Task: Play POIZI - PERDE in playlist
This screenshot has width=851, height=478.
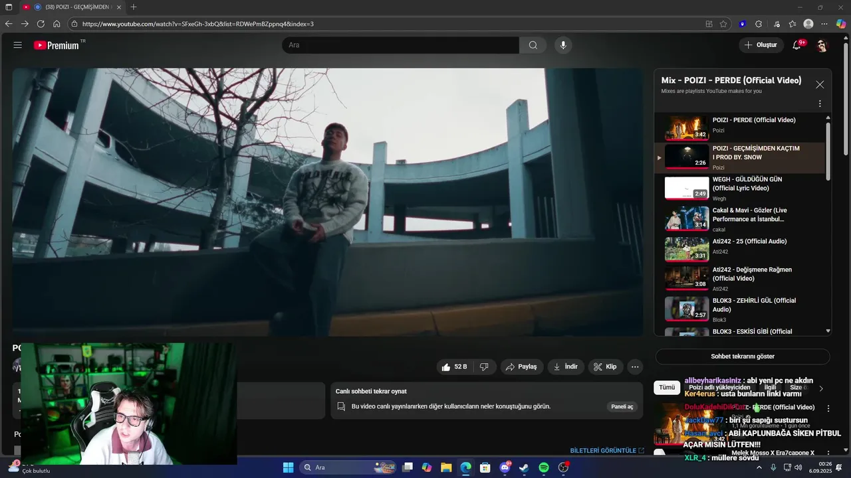Action: click(739, 127)
